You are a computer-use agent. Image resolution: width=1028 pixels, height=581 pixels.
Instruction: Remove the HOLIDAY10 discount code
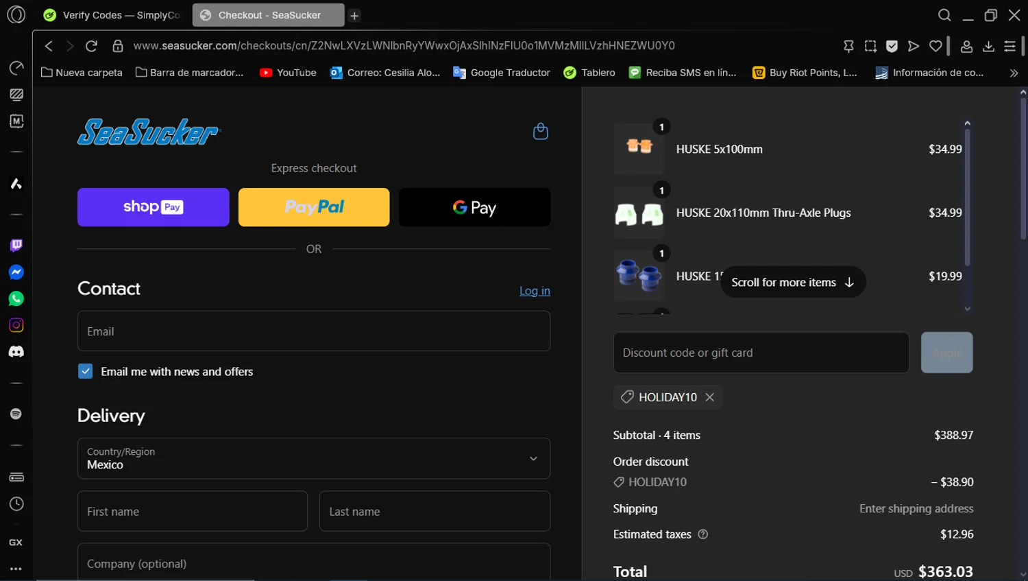(710, 397)
